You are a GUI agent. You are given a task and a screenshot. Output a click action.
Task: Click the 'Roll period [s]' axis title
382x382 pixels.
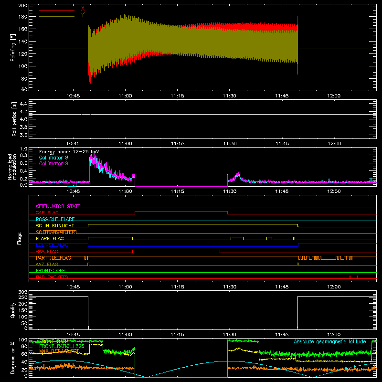pos(14,119)
